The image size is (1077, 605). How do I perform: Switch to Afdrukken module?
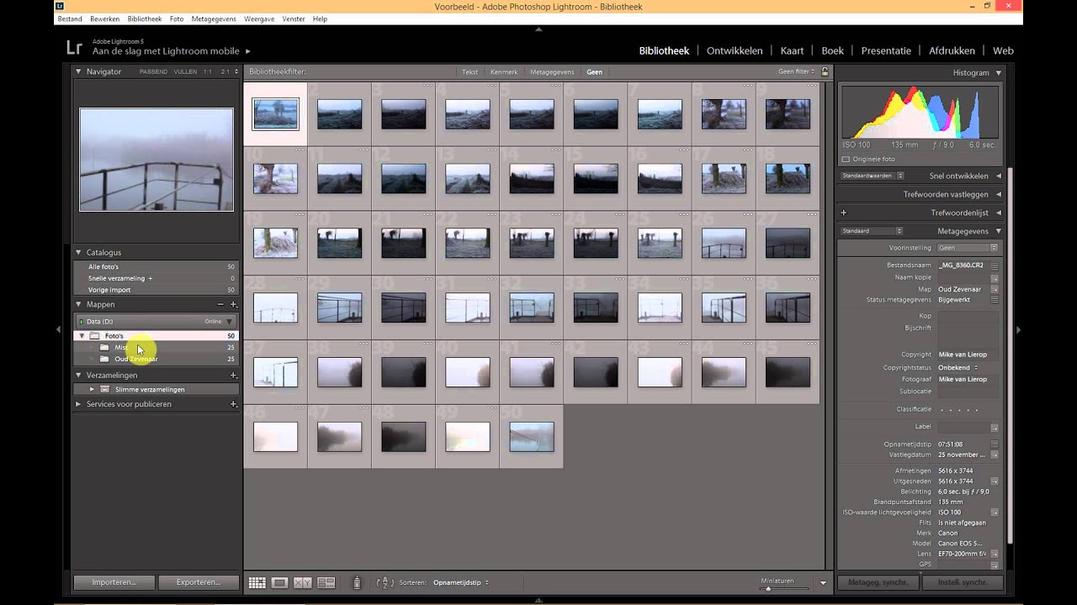click(952, 50)
